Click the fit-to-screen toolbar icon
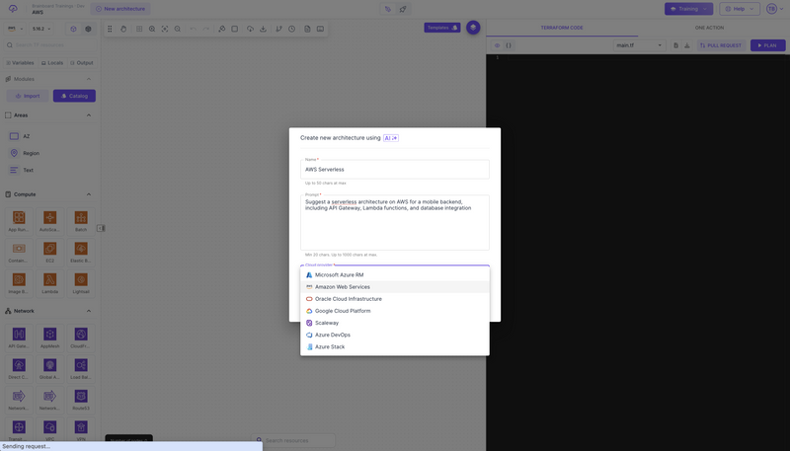The height and width of the screenshot is (451, 790). pos(165,30)
